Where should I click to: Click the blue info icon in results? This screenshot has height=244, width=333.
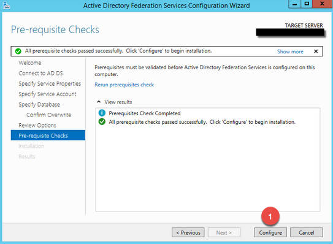(x=102, y=113)
